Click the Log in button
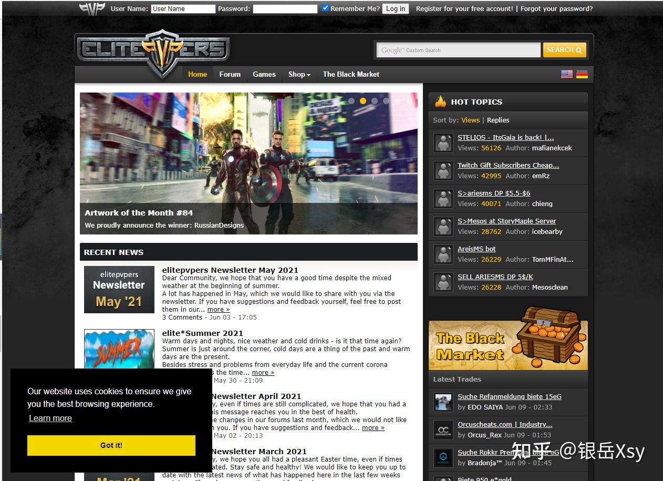The width and height of the screenshot is (663, 481). pyautogui.click(x=395, y=9)
